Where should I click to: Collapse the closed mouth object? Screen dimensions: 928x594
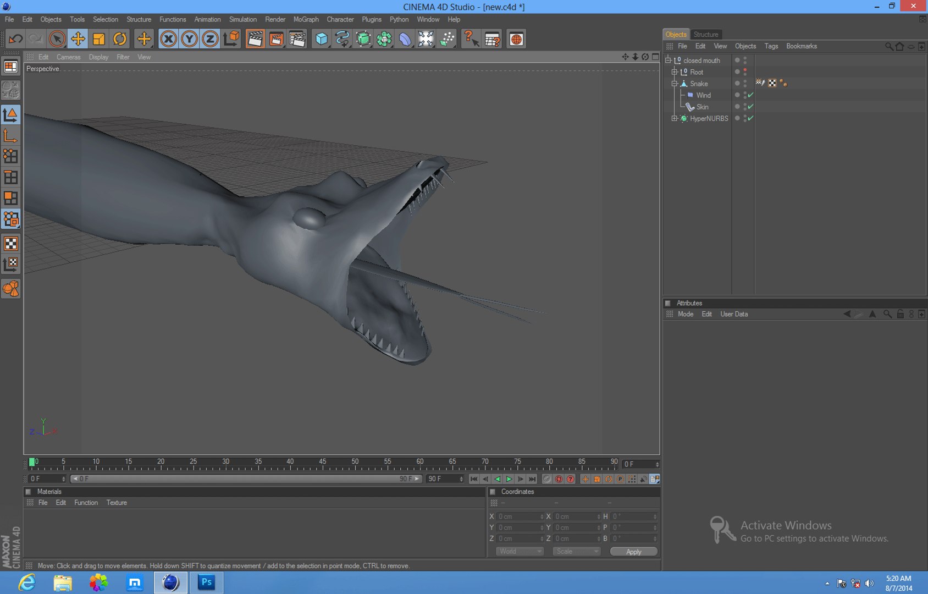click(x=668, y=61)
